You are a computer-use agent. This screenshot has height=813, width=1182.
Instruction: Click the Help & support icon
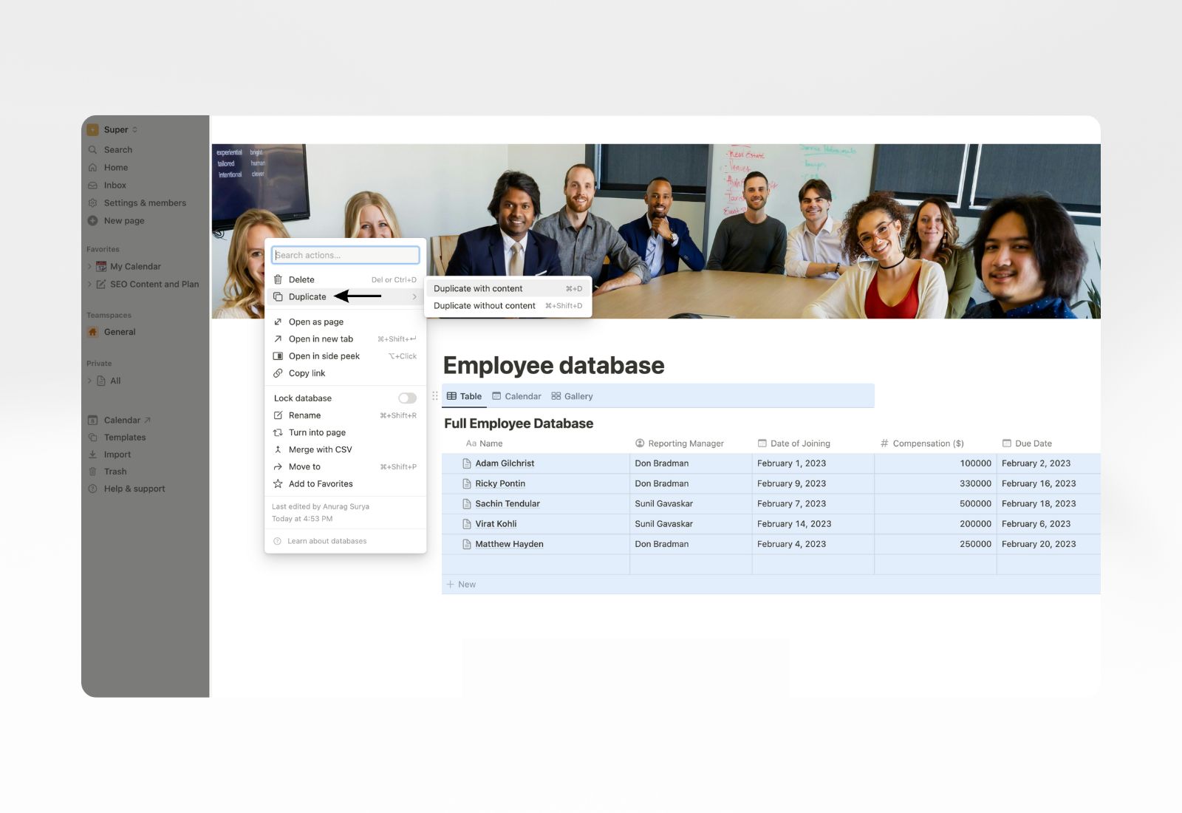[x=93, y=488]
